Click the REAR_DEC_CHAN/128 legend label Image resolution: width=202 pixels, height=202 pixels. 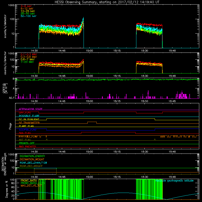pos(33,163)
